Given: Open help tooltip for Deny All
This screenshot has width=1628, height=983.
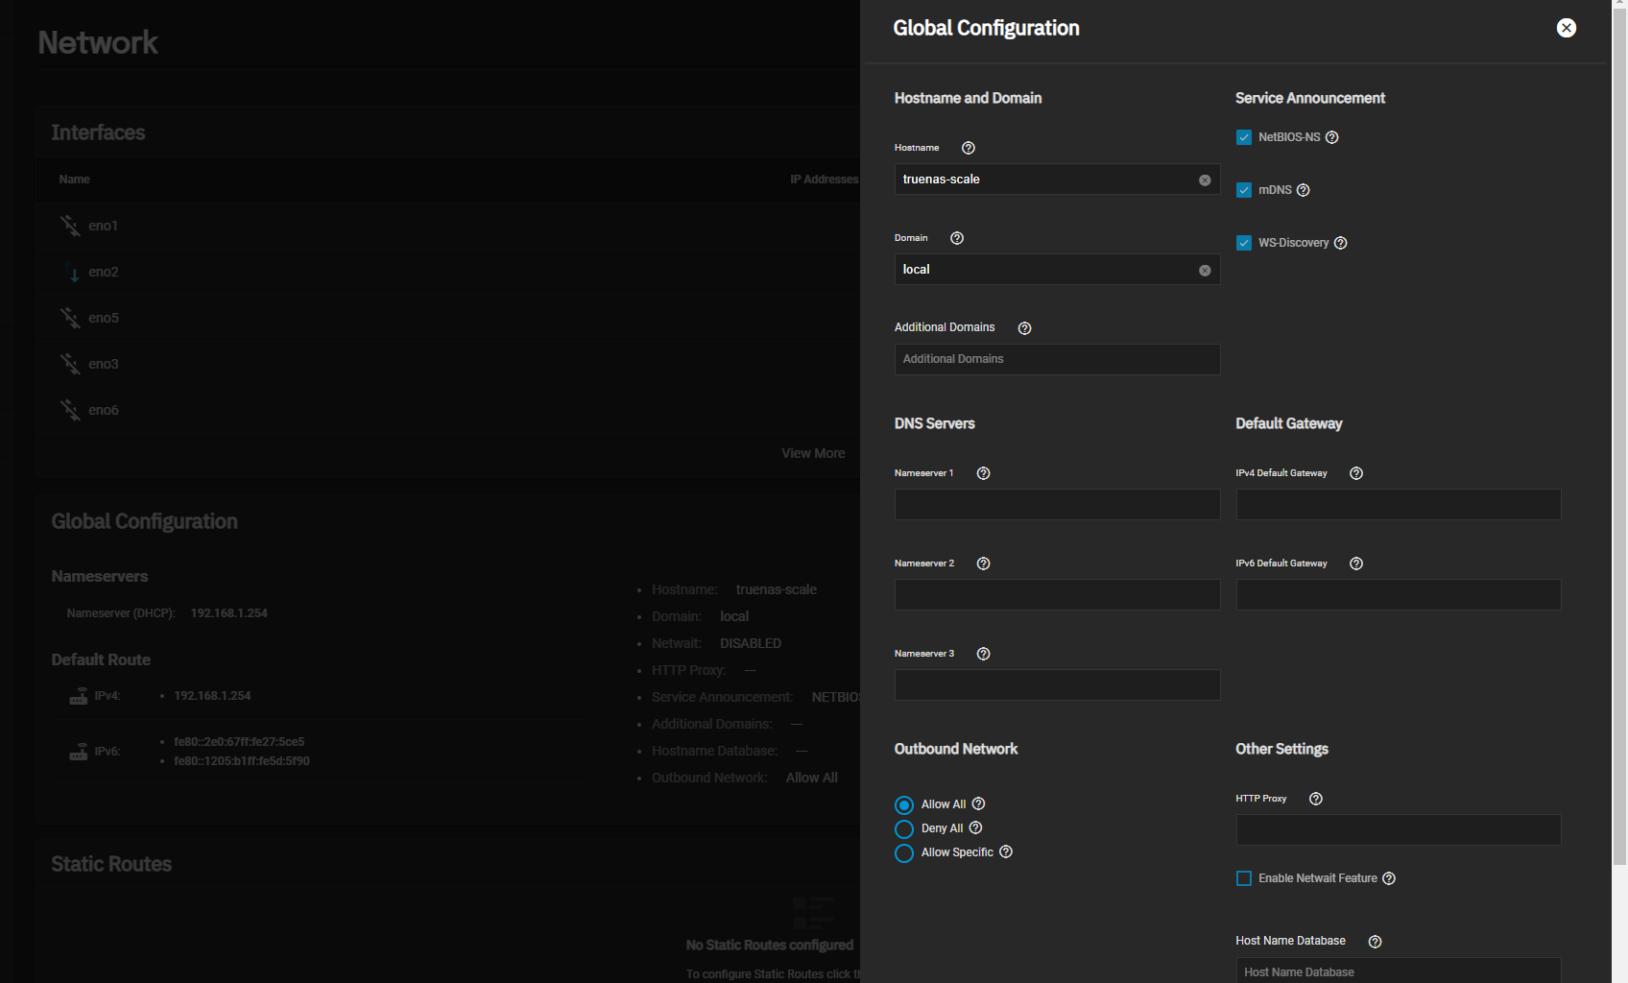Looking at the screenshot, I should pos(975,828).
